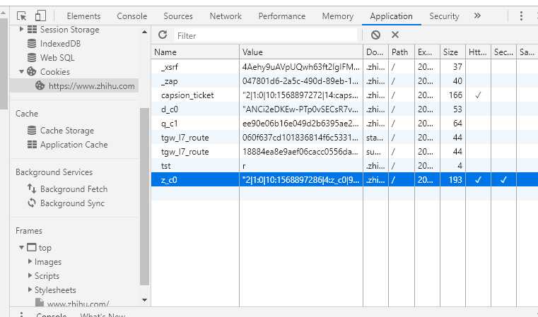The height and width of the screenshot is (317, 538).
Task: Click the Background Sync circular icon
Action: [32, 203]
